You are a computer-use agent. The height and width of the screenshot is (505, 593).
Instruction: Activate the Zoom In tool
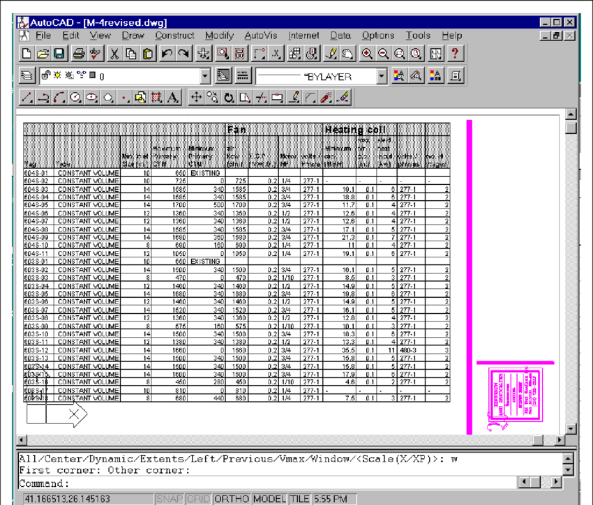[x=368, y=54]
